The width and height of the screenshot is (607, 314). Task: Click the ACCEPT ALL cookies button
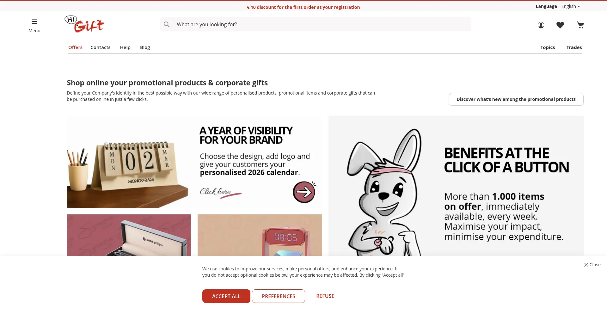(226, 296)
